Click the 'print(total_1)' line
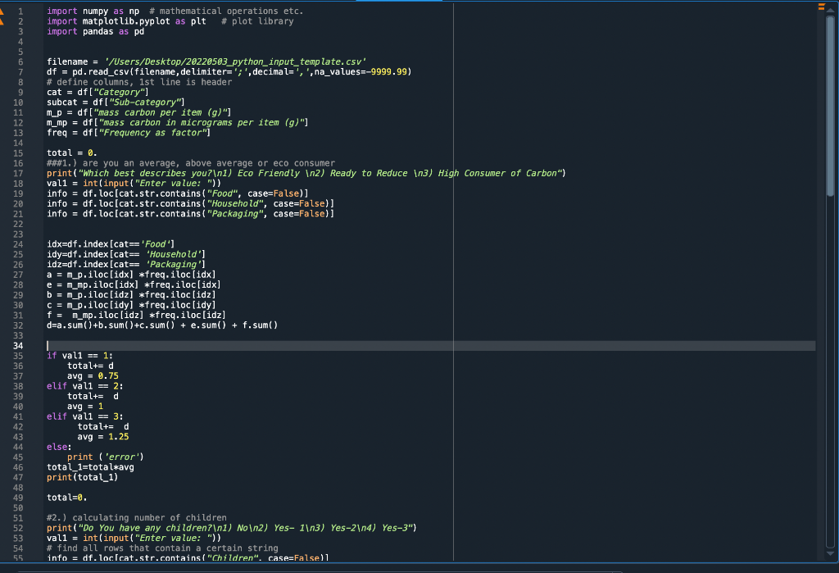The width and height of the screenshot is (839, 573). pyautogui.click(x=83, y=478)
